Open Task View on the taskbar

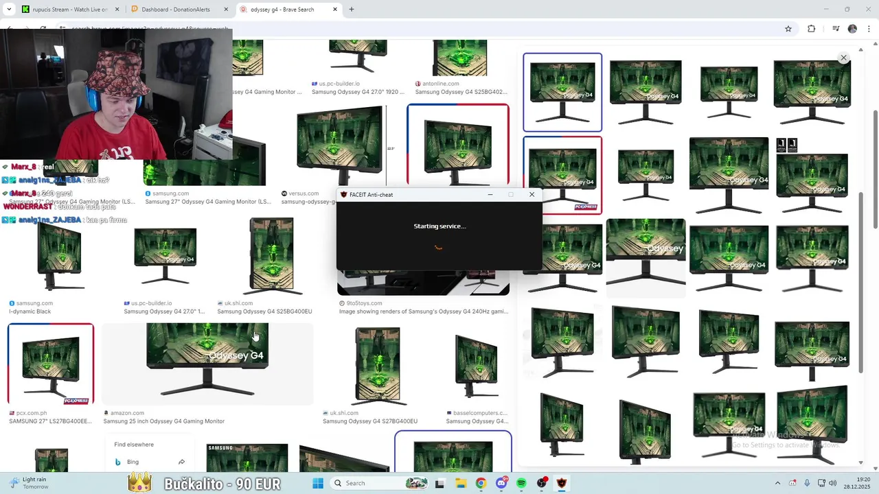click(439, 483)
